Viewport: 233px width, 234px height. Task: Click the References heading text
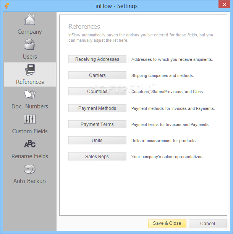coord(84,26)
